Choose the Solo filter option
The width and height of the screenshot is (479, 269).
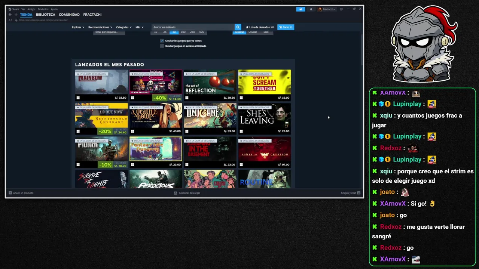(x=266, y=32)
